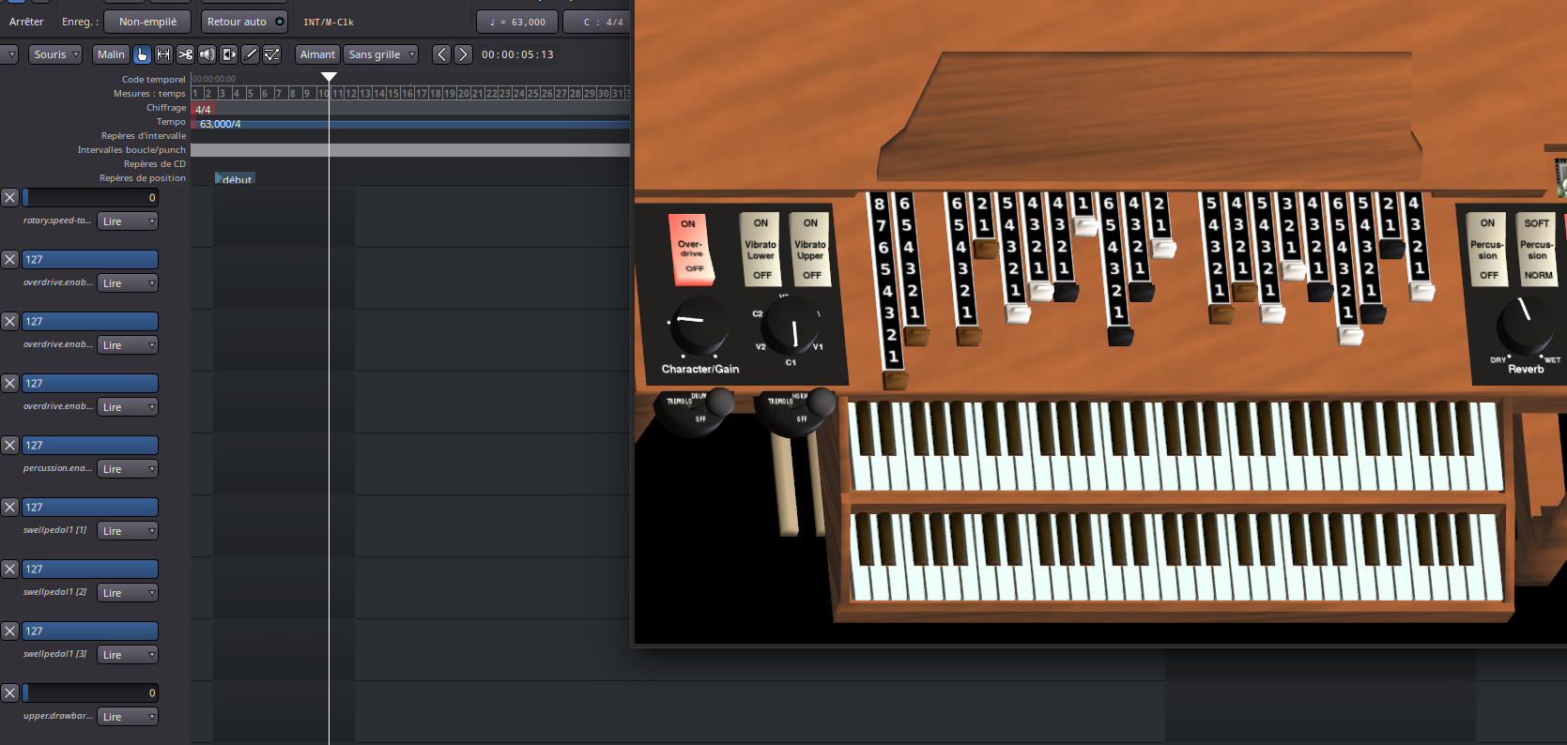
Task: Click the INT/M-Clk sync source label
Action: click(x=329, y=22)
